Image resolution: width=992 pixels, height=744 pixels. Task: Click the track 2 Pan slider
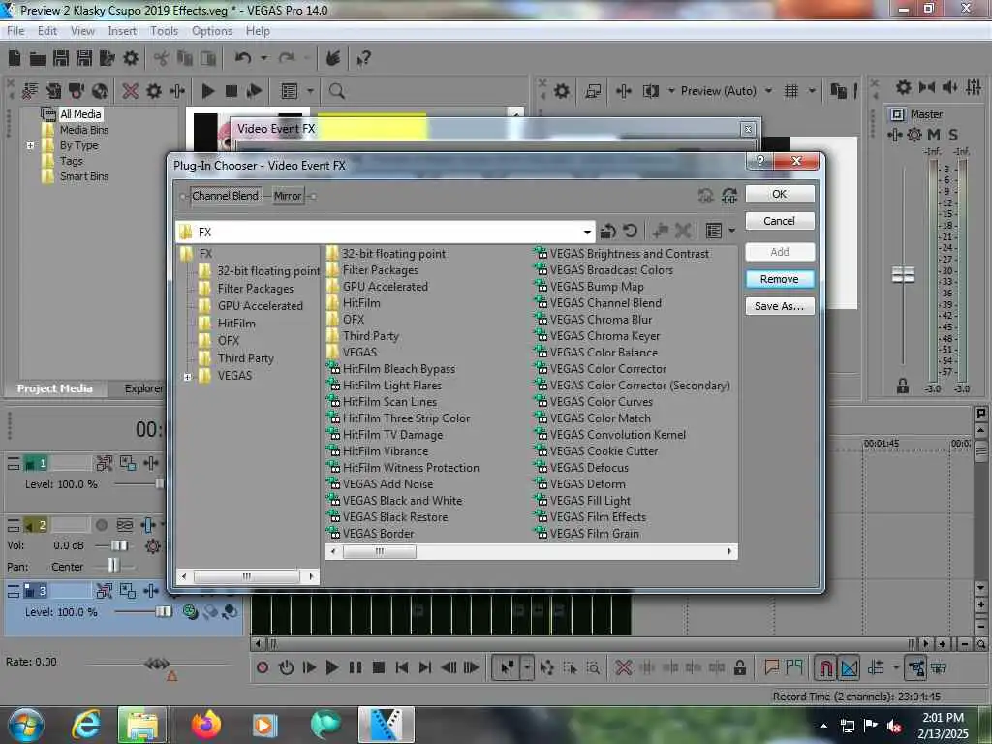pyautogui.click(x=112, y=566)
